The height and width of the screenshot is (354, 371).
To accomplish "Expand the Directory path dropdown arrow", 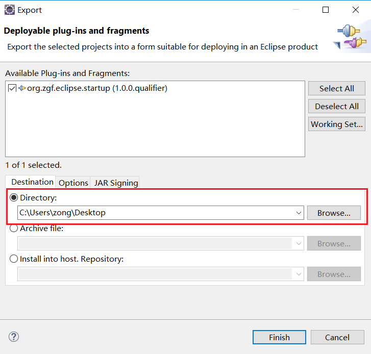I will point(299,213).
